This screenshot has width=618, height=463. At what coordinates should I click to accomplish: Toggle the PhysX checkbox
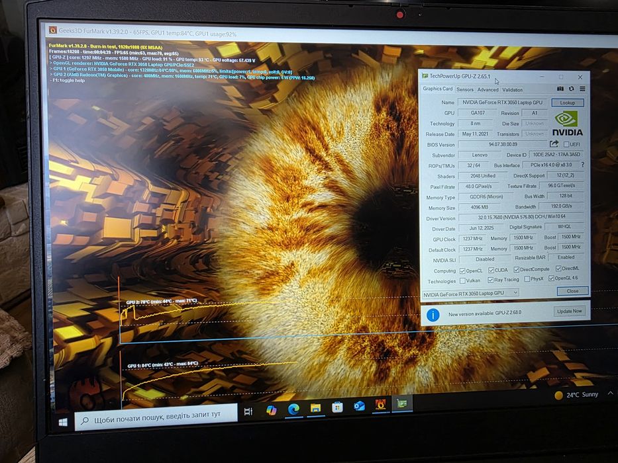(527, 278)
